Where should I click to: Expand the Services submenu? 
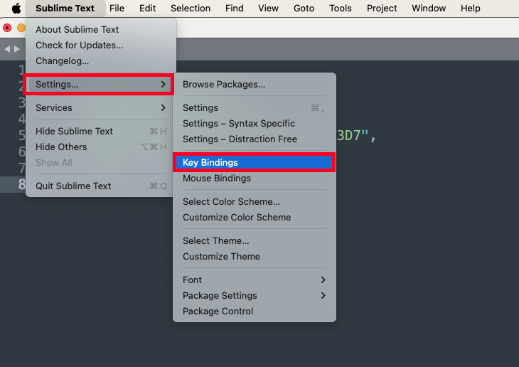point(101,108)
